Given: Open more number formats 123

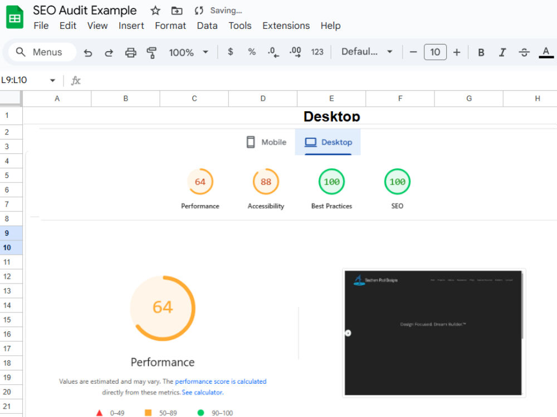Looking at the screenshot, I should [x=317, y=52].
